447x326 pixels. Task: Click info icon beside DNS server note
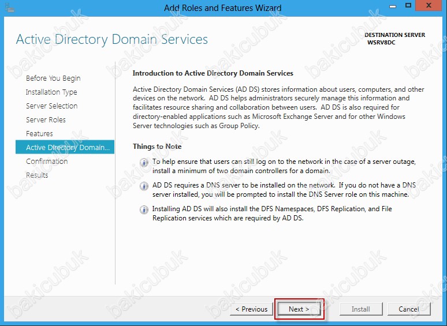coord(144,186)
